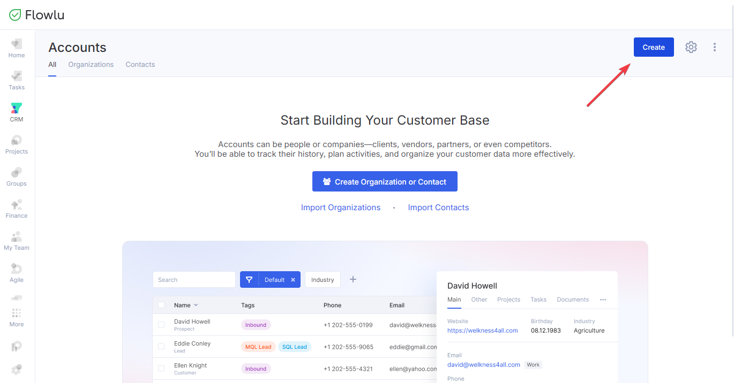This screenshot has width=734, height=383.
Task: Open the CRM funnel icon
Action: (17, 109)
